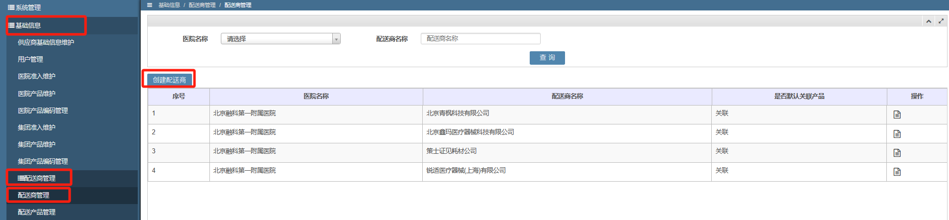Image resolution: width=949 pixels, height=220 pixels.
Task: Open 用户管理 in sidebar
Action: [x=30, y=59]
